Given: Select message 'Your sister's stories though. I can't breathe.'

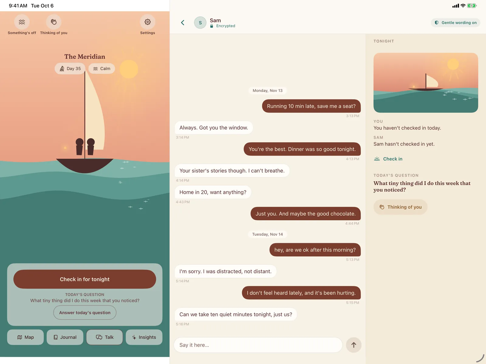Looking at the screenshot, I should point(232,171).
